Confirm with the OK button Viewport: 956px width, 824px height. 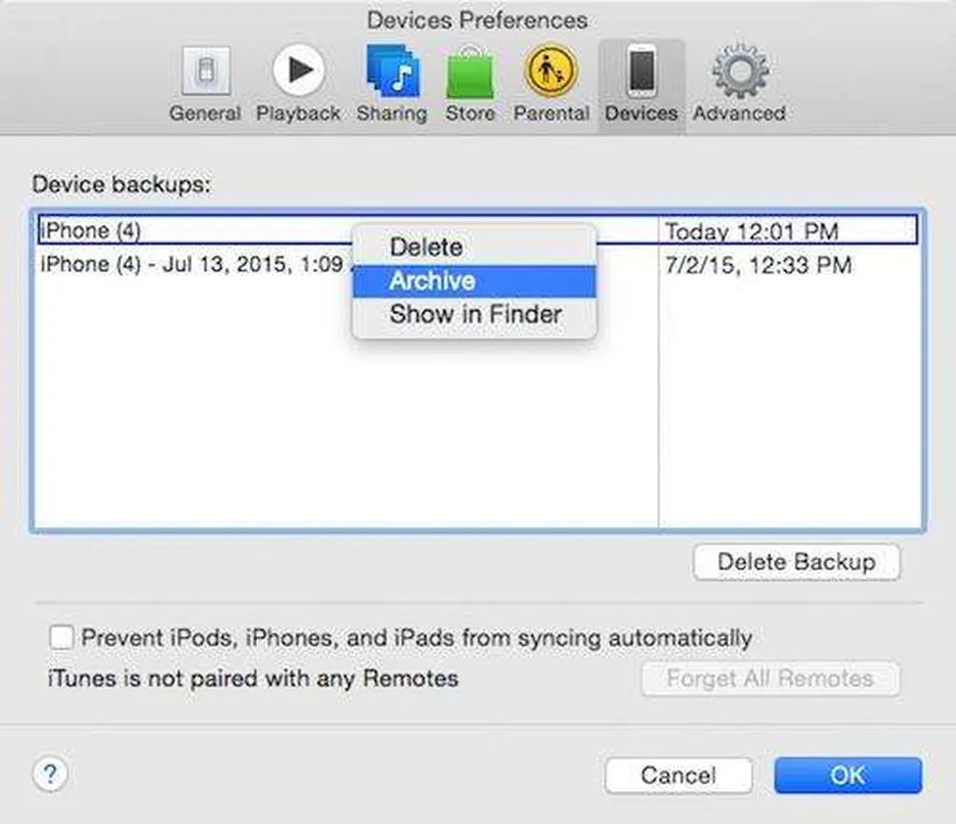848,775
